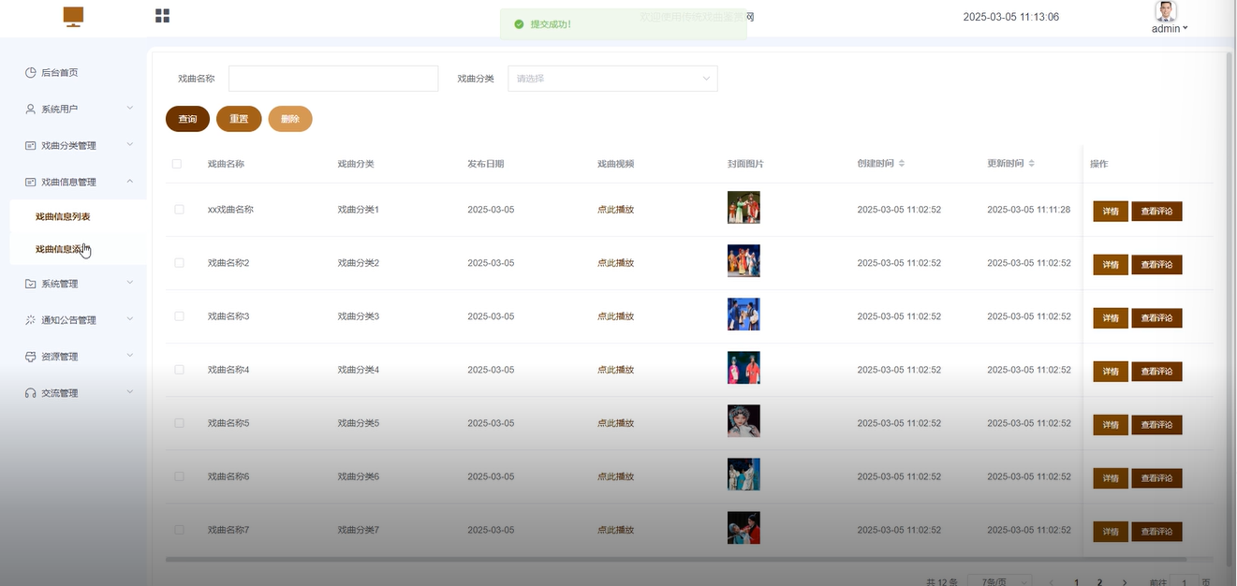Click the clock icon beside 后台首页
1237x586 pixels.
point(31,72)
